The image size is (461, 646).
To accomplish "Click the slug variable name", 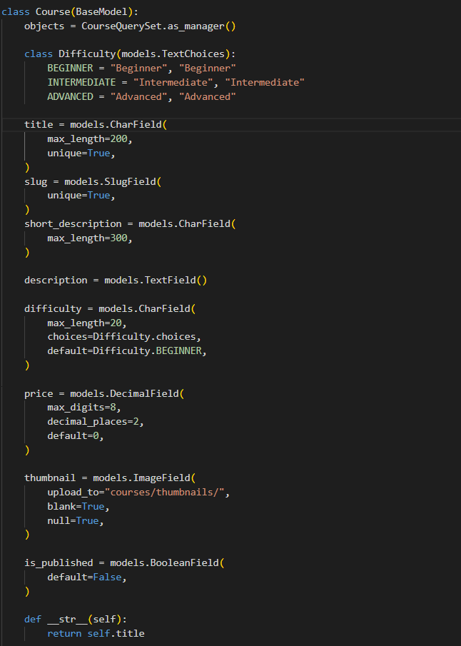I will pyautogui.click(x=36, y=181).
